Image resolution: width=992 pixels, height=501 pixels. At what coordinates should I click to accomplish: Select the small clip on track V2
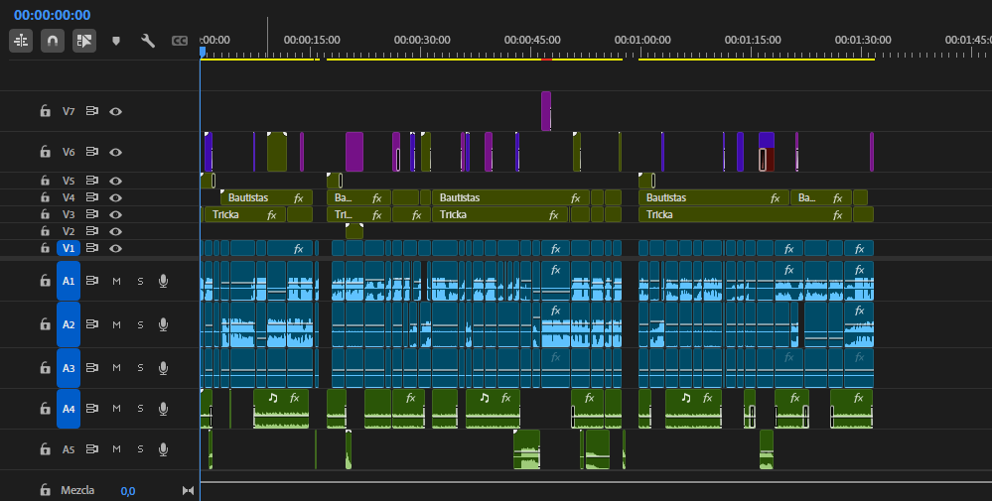pyautogui.click(x=354, y=231)
